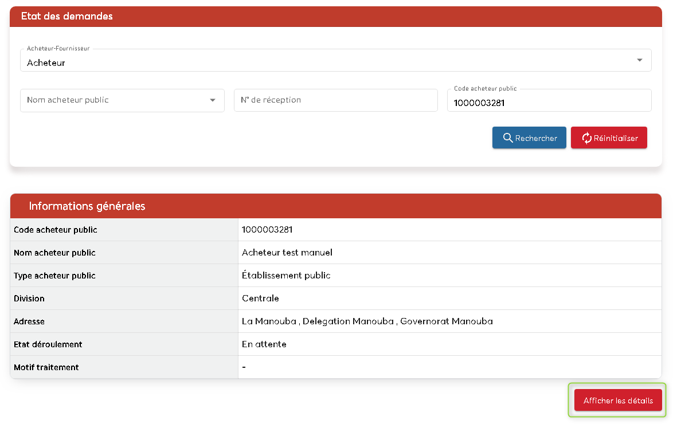The image size is (677, 432).
Task: Click the Etat déroulement row label
Action: tap(48, 344)
